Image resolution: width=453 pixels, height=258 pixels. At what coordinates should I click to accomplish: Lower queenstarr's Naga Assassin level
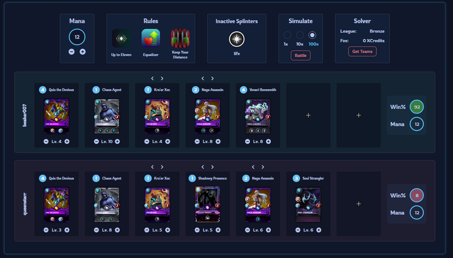coord(248,230)
